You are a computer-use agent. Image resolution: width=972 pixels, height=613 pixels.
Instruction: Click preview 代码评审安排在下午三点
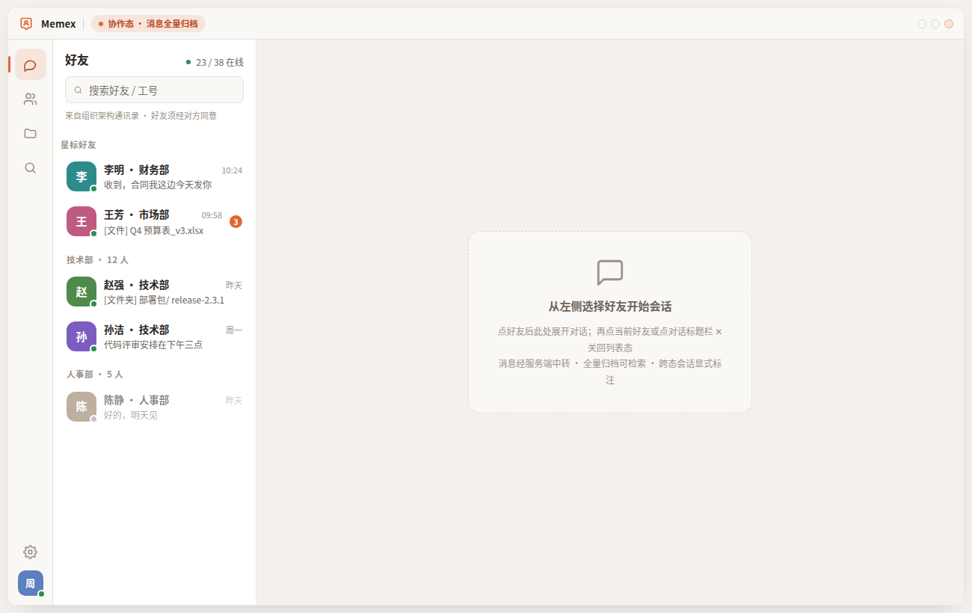click(x=153, y=345)
